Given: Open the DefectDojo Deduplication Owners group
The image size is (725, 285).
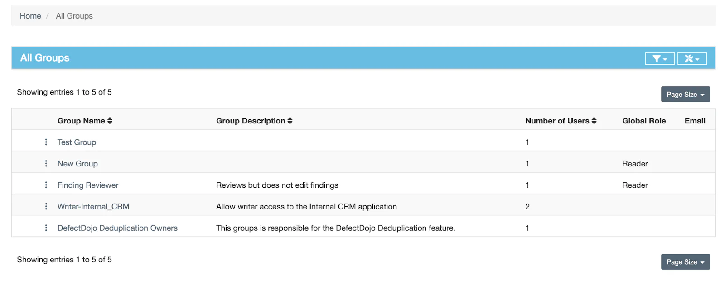Looking at the screenshot, I should (x=117, y=228).
